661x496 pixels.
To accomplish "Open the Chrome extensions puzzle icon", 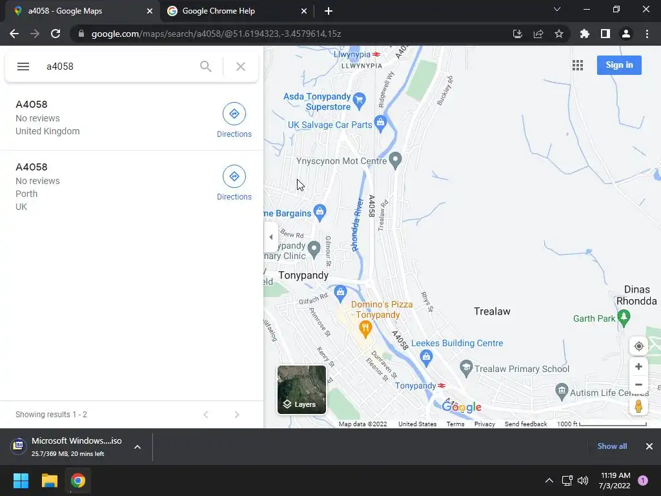I will [585, 34].
